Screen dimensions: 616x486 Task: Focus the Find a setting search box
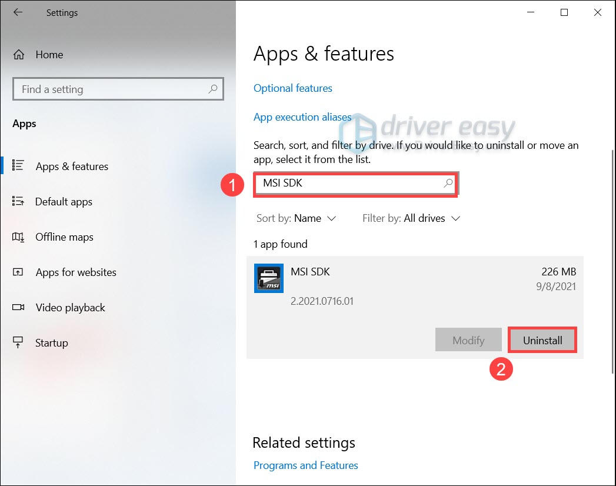coord(118,89)
